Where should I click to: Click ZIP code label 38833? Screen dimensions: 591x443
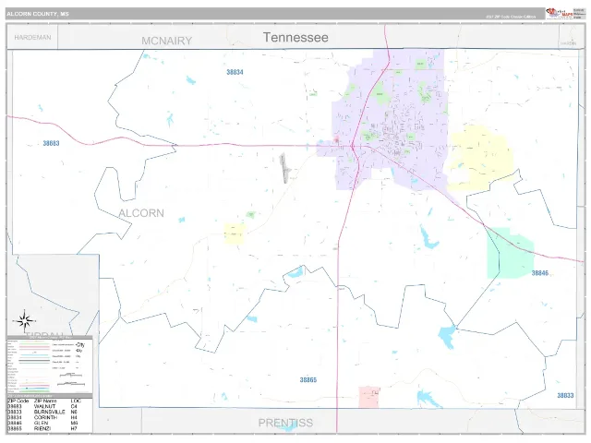coord(565,395)
